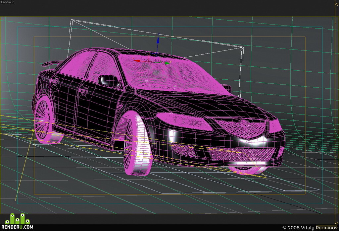Image resolution: width=339 pixels, height=231 pixels.
Task: Select the white plane helper's top-left corner
Action: click(x=72, y=20)
